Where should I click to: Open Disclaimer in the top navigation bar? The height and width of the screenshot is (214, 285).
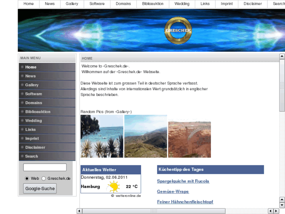252,4
